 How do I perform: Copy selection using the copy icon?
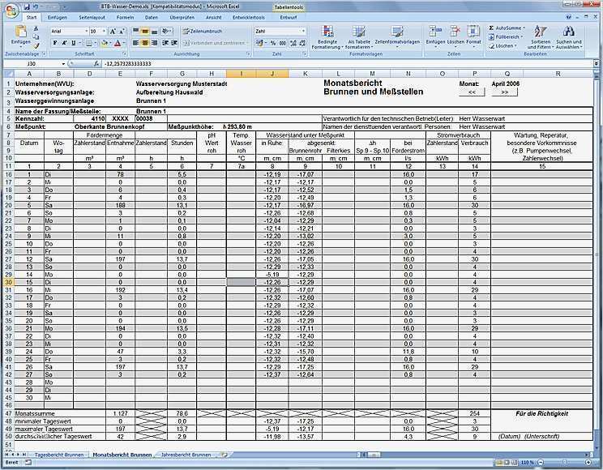pyautogui.click(x=36, y=36)
